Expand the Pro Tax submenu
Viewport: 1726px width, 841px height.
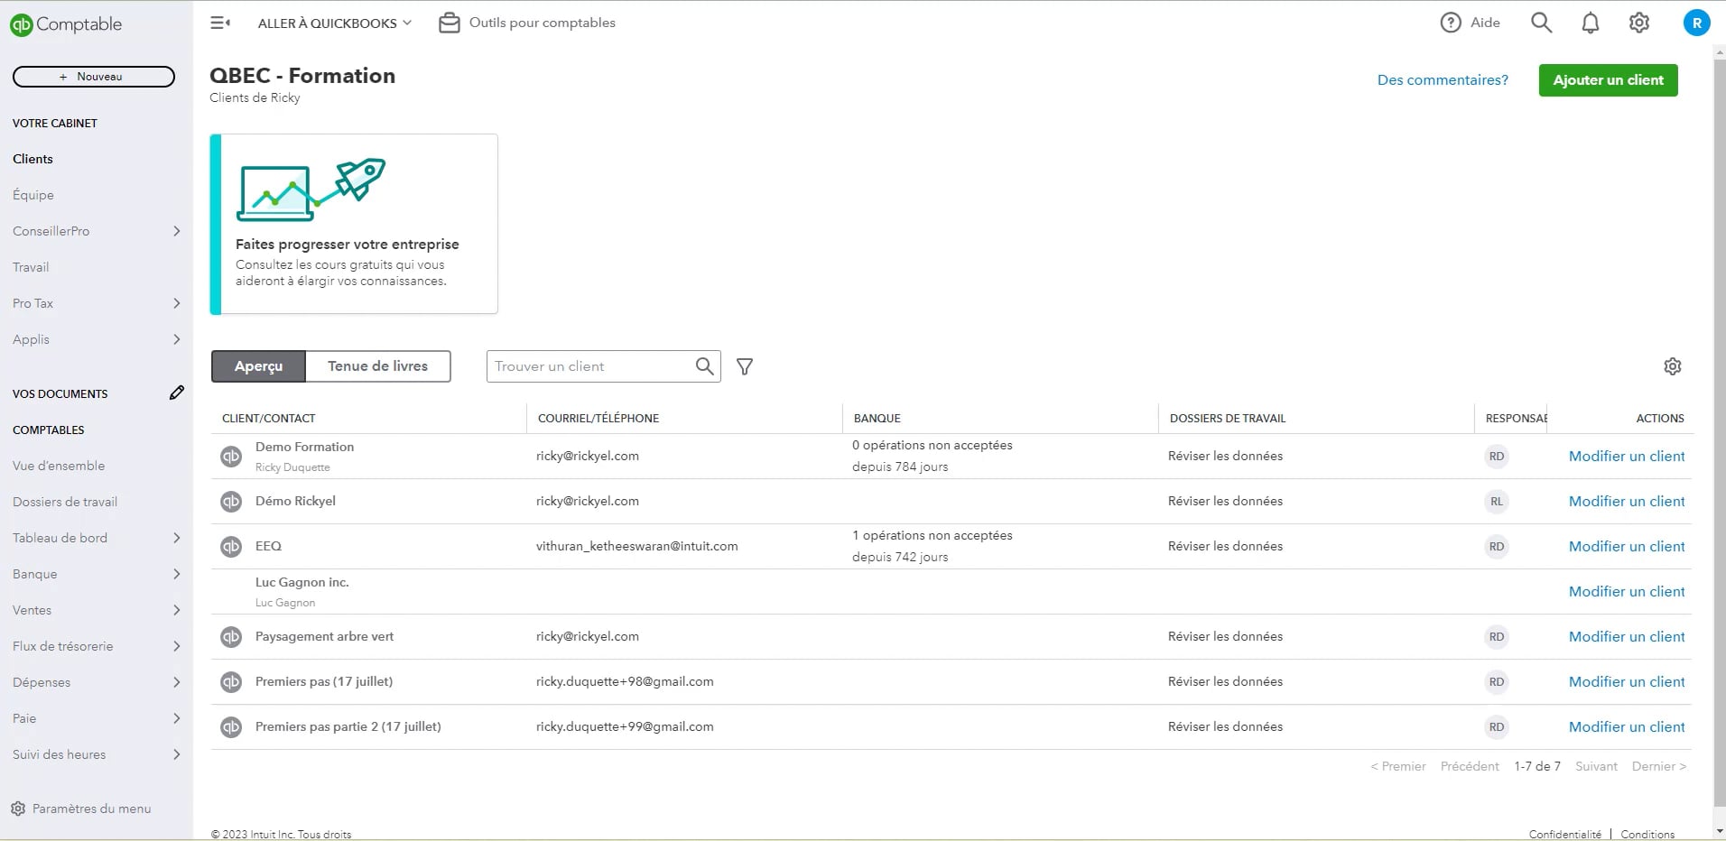(x=177, y=303)
